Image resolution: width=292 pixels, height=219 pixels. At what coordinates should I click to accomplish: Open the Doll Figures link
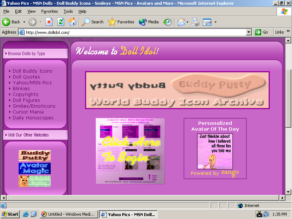pos(26,100)
